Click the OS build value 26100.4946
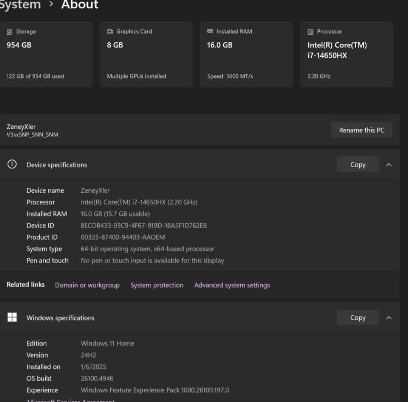Screen dimensions: 408x402 [x=97, y=379]
